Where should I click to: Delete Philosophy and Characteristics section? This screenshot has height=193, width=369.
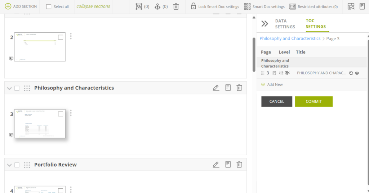[239, 88]
